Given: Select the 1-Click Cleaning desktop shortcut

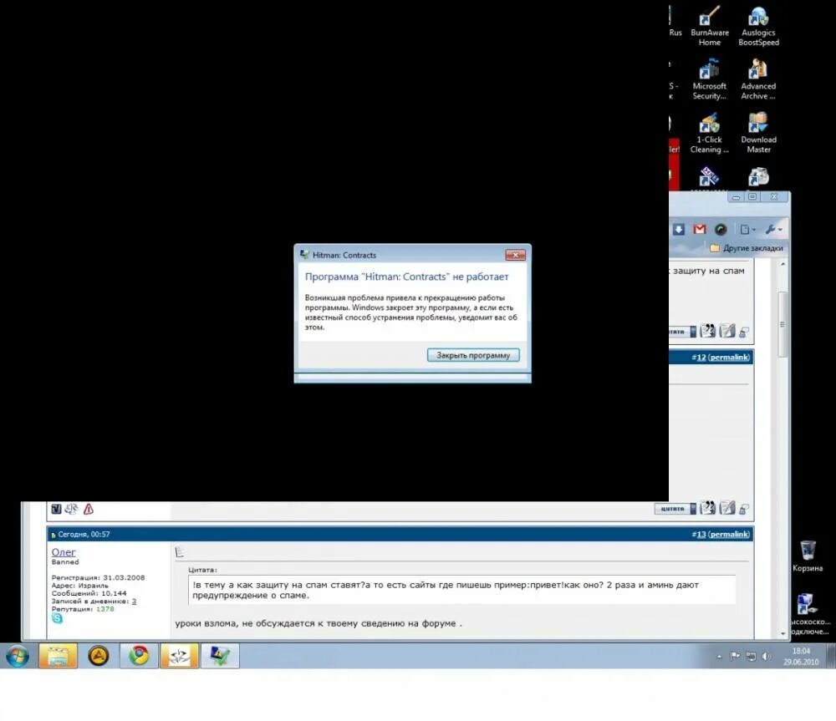Looking at the screenshot, I should (709, 133).
